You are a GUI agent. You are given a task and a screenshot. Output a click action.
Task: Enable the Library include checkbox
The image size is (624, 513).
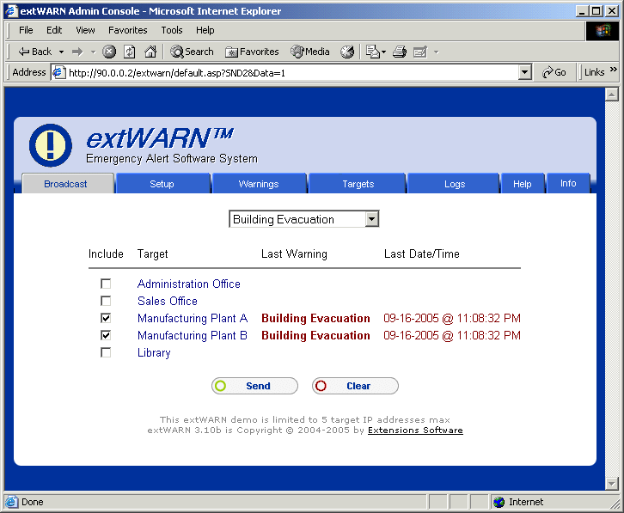tap(106, 352)
